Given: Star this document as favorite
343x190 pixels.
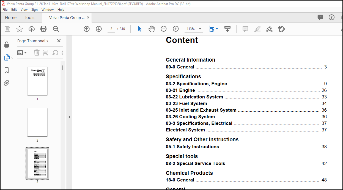Looking at the screenshot, I should point(20,29).
